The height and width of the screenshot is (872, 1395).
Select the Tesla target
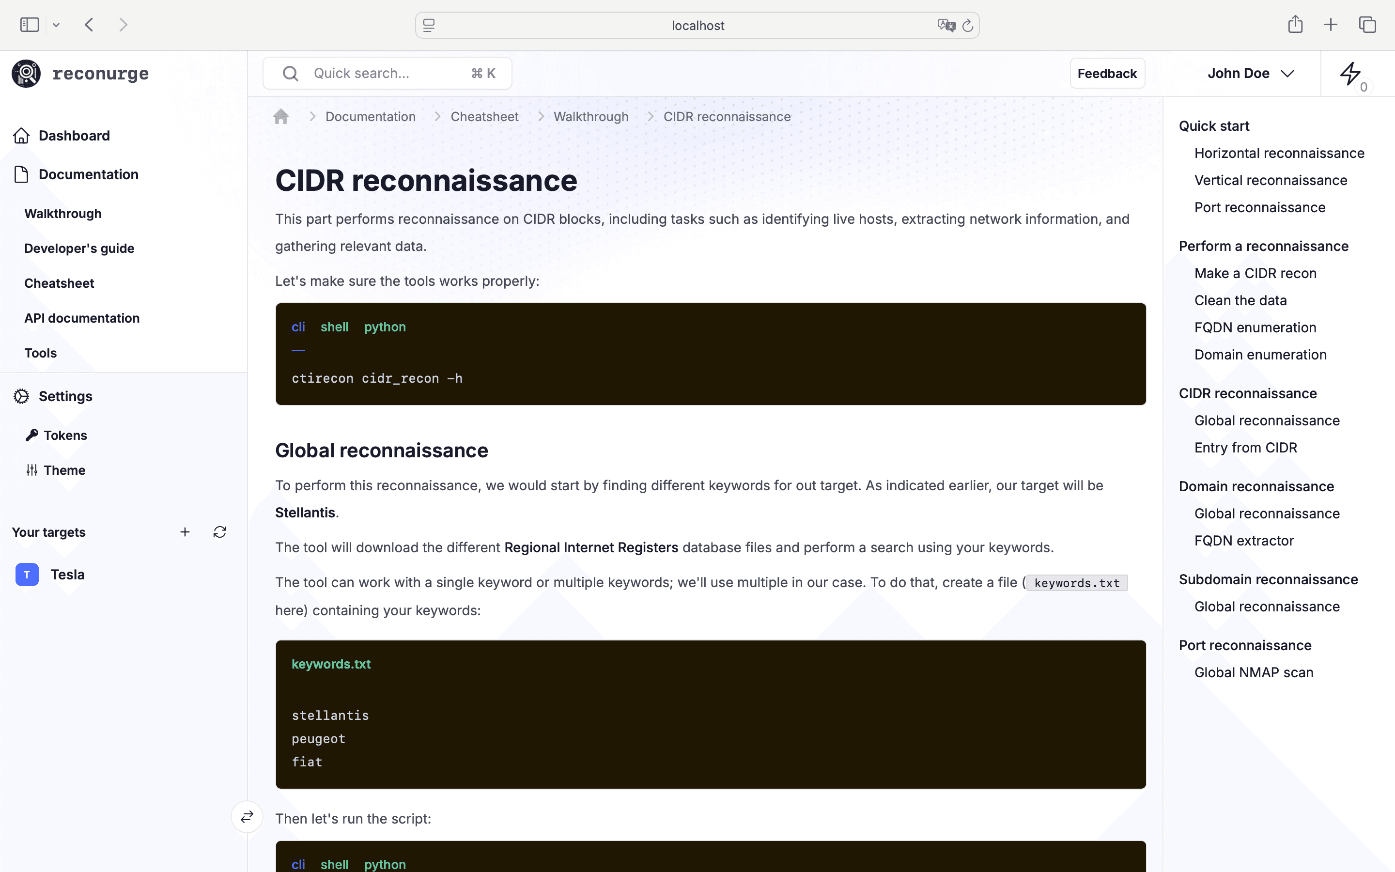click(67, 575)
